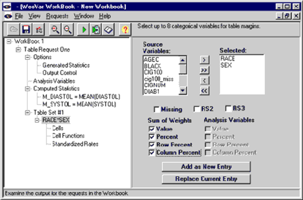303x200 pixels.
Task: Select RACE in the Selected list
Action: click(228, 58)
